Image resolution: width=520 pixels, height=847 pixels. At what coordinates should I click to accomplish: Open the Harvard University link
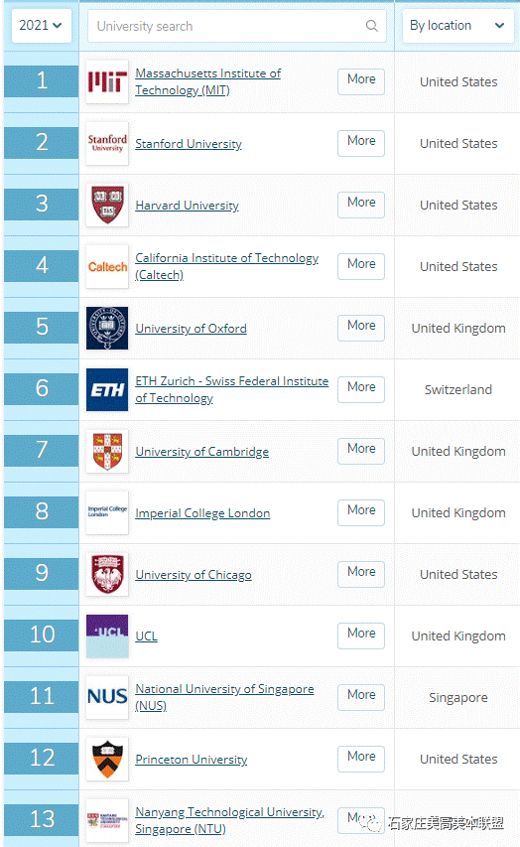[187, 206]
